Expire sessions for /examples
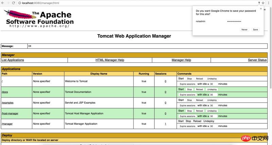 tap(187, 105)
